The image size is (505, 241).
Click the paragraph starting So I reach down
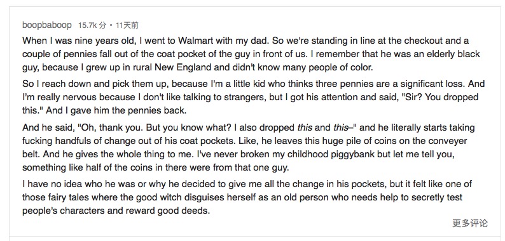tap(254, 97)
